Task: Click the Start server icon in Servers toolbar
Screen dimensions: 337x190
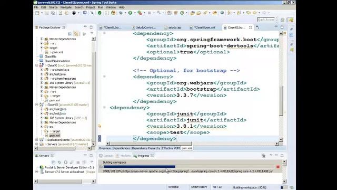Action: pyautogui.click(x=65, y=162)
